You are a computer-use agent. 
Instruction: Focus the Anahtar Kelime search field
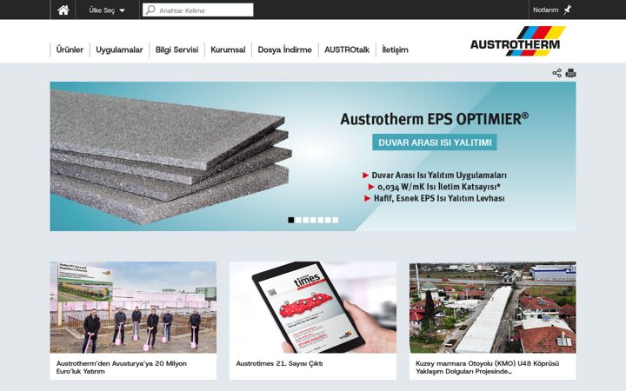(x=198, y=10)
